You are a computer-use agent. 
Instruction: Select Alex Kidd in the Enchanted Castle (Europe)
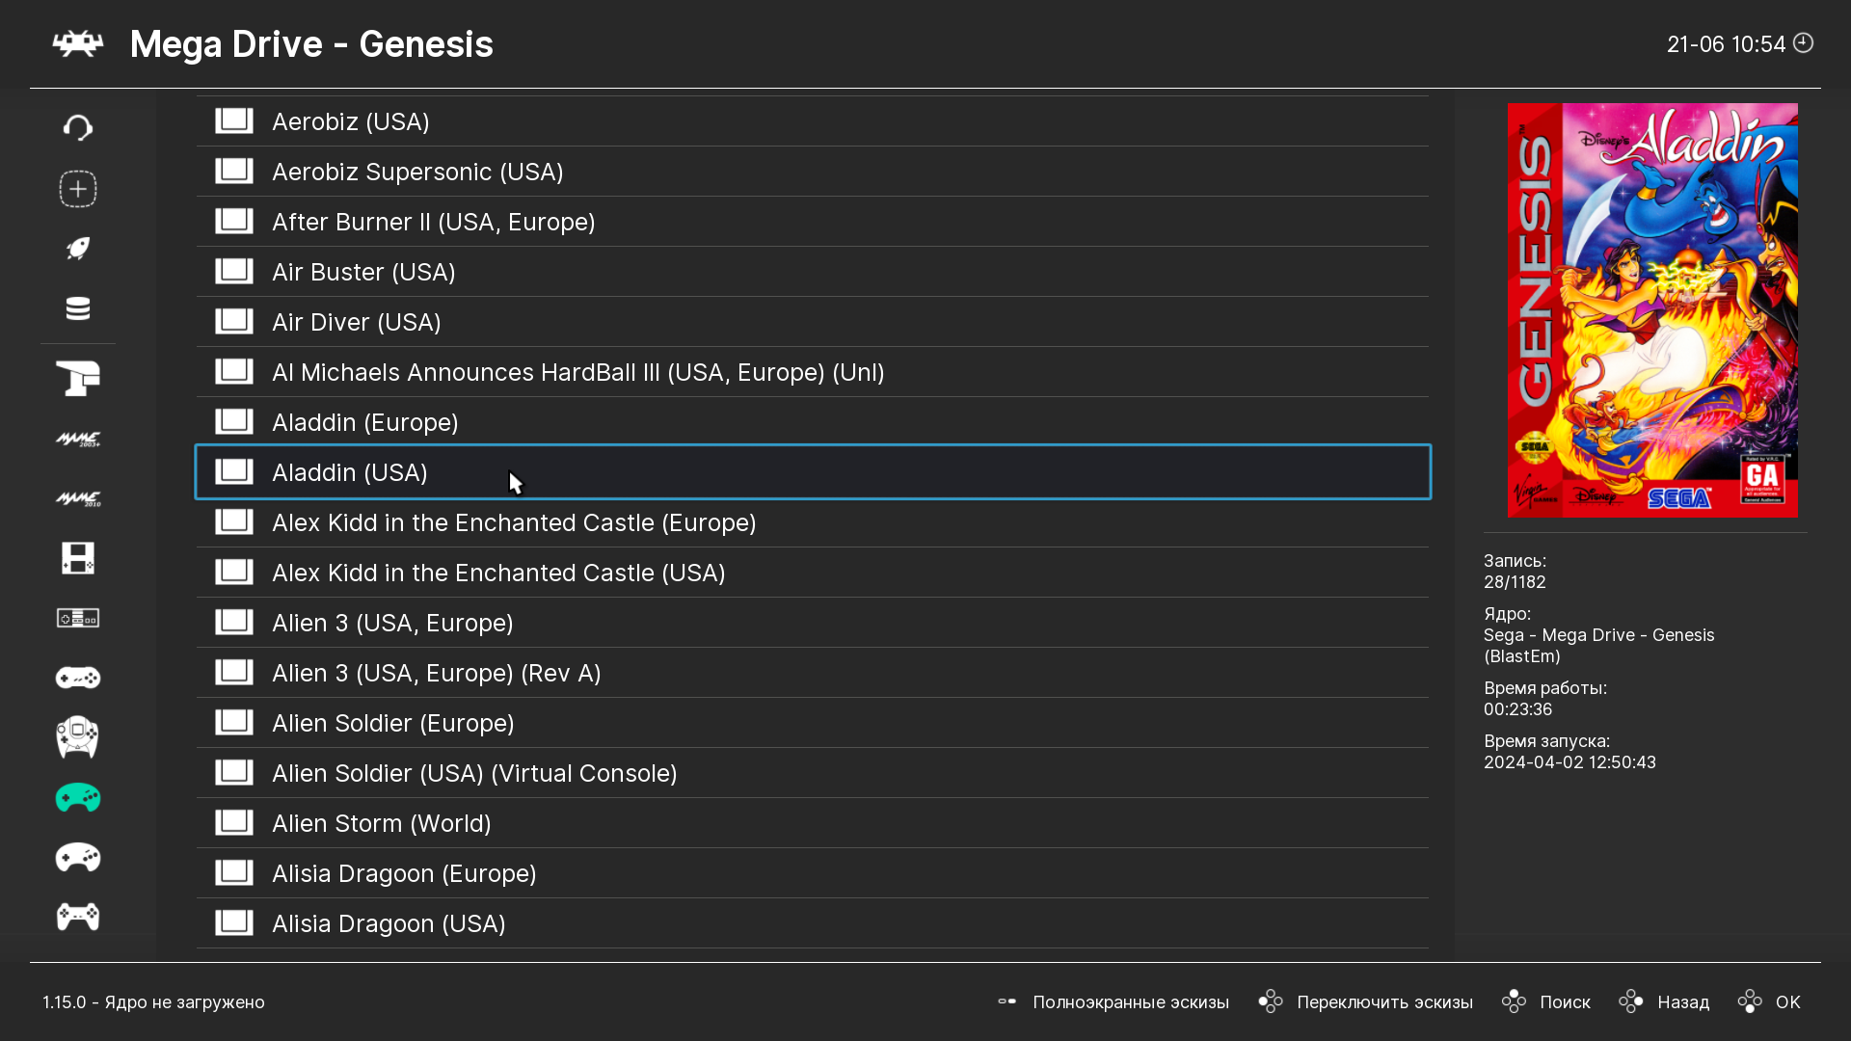coord(813,522)
